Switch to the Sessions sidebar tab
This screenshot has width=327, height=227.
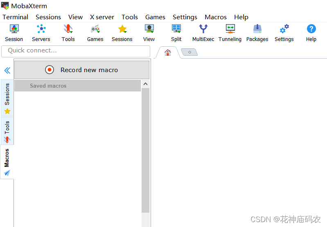tap(7, 98)
